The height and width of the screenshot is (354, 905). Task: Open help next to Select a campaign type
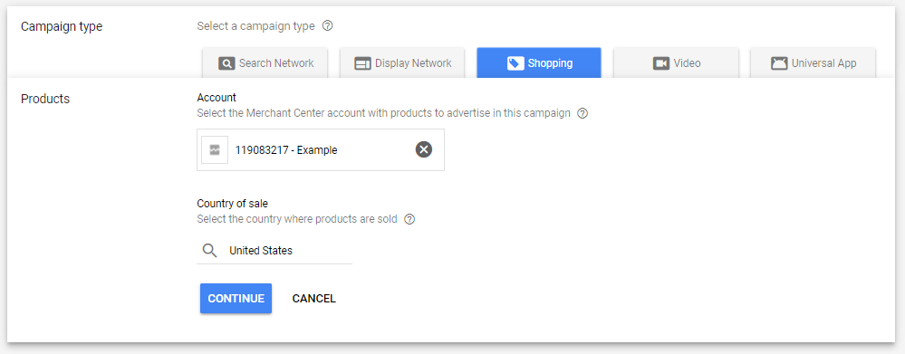point(328,26)
